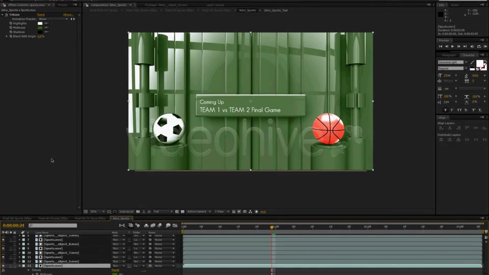Enable brainstorm in the timeline

pyautogui.click(x=168, y=226)
